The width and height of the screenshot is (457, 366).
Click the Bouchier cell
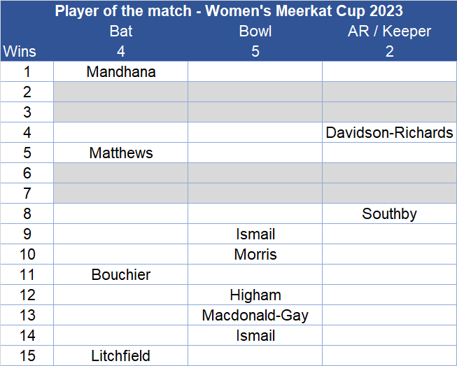point(121,274)
